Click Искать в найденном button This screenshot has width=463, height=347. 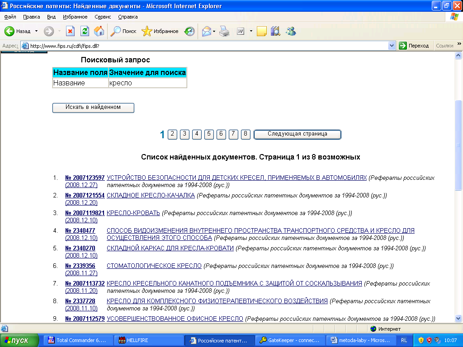coord(93,108)
